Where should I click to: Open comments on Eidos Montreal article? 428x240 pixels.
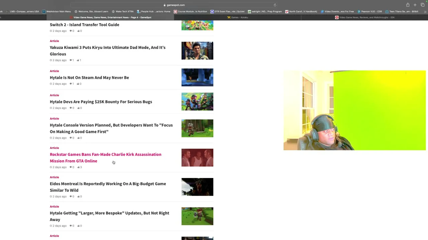point(72,197)
